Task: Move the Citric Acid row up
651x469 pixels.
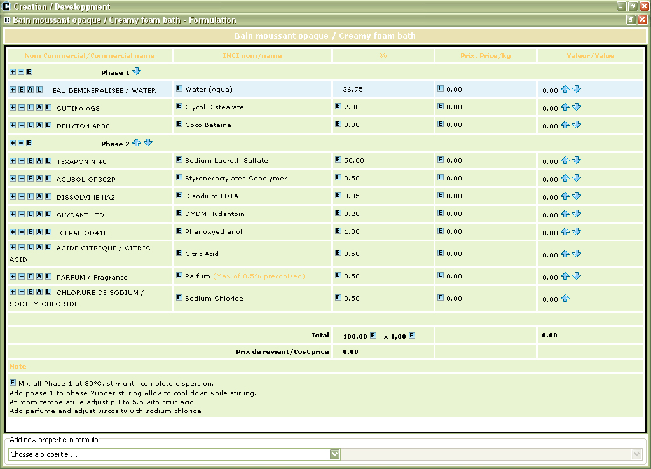Action: point(565,254)
